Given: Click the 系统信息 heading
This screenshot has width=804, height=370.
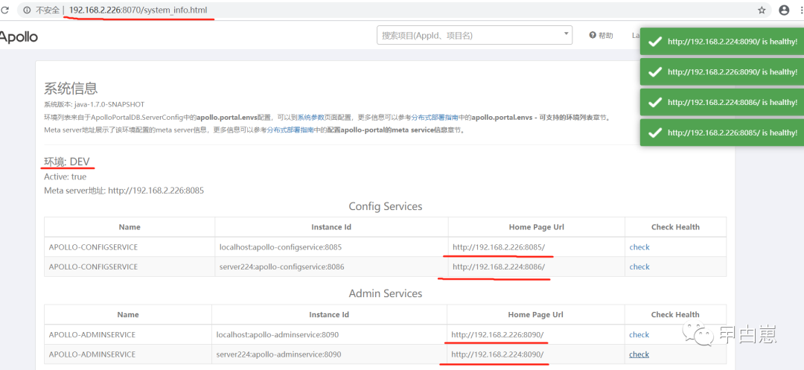Looking at the screenshot, I should pos(71,89).
